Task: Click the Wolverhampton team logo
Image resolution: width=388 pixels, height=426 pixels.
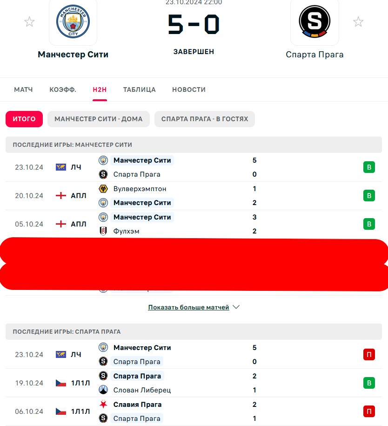Action: pyautogui.click(x=103, y=189)
